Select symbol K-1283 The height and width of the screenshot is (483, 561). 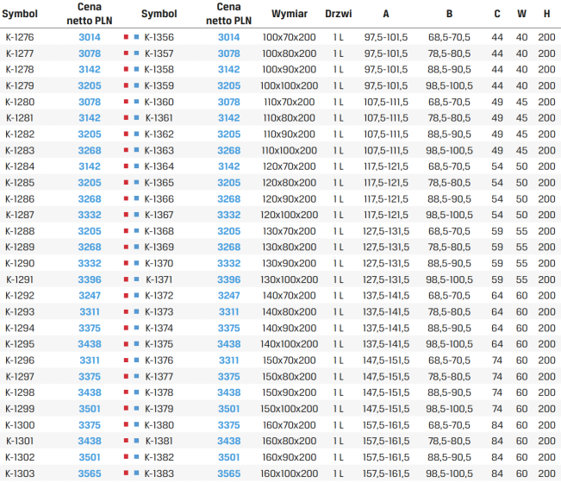click(20, 150)
